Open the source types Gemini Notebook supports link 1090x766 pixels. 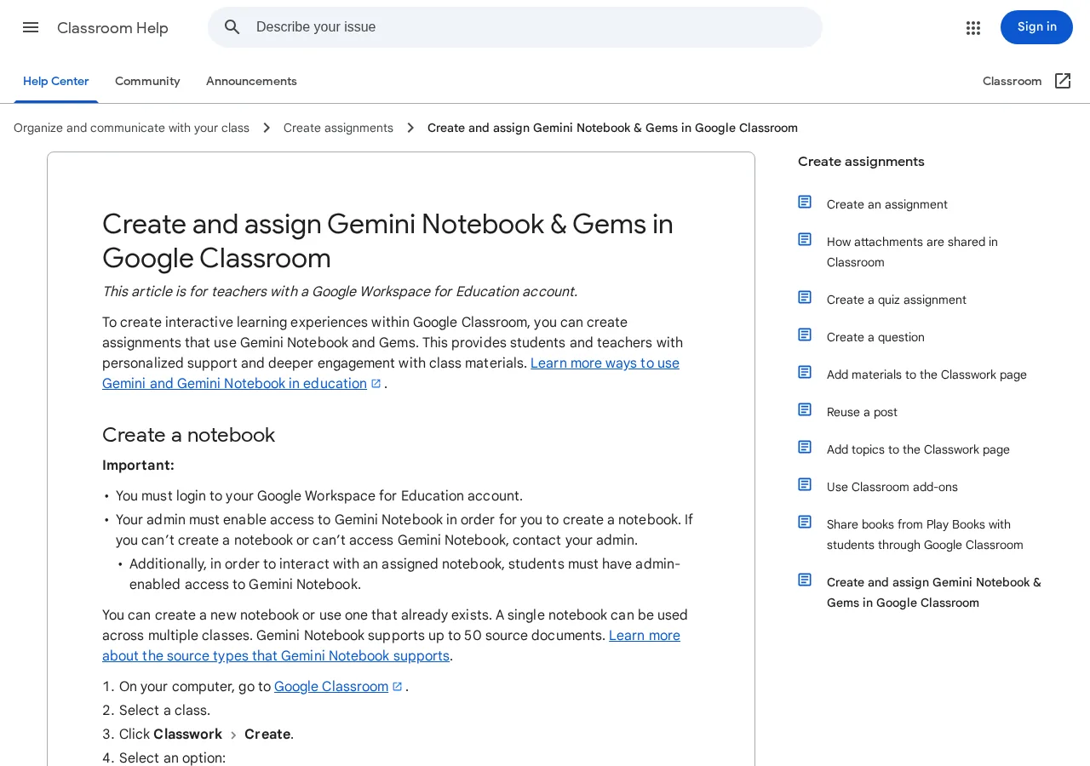click(x=391, y=646)
